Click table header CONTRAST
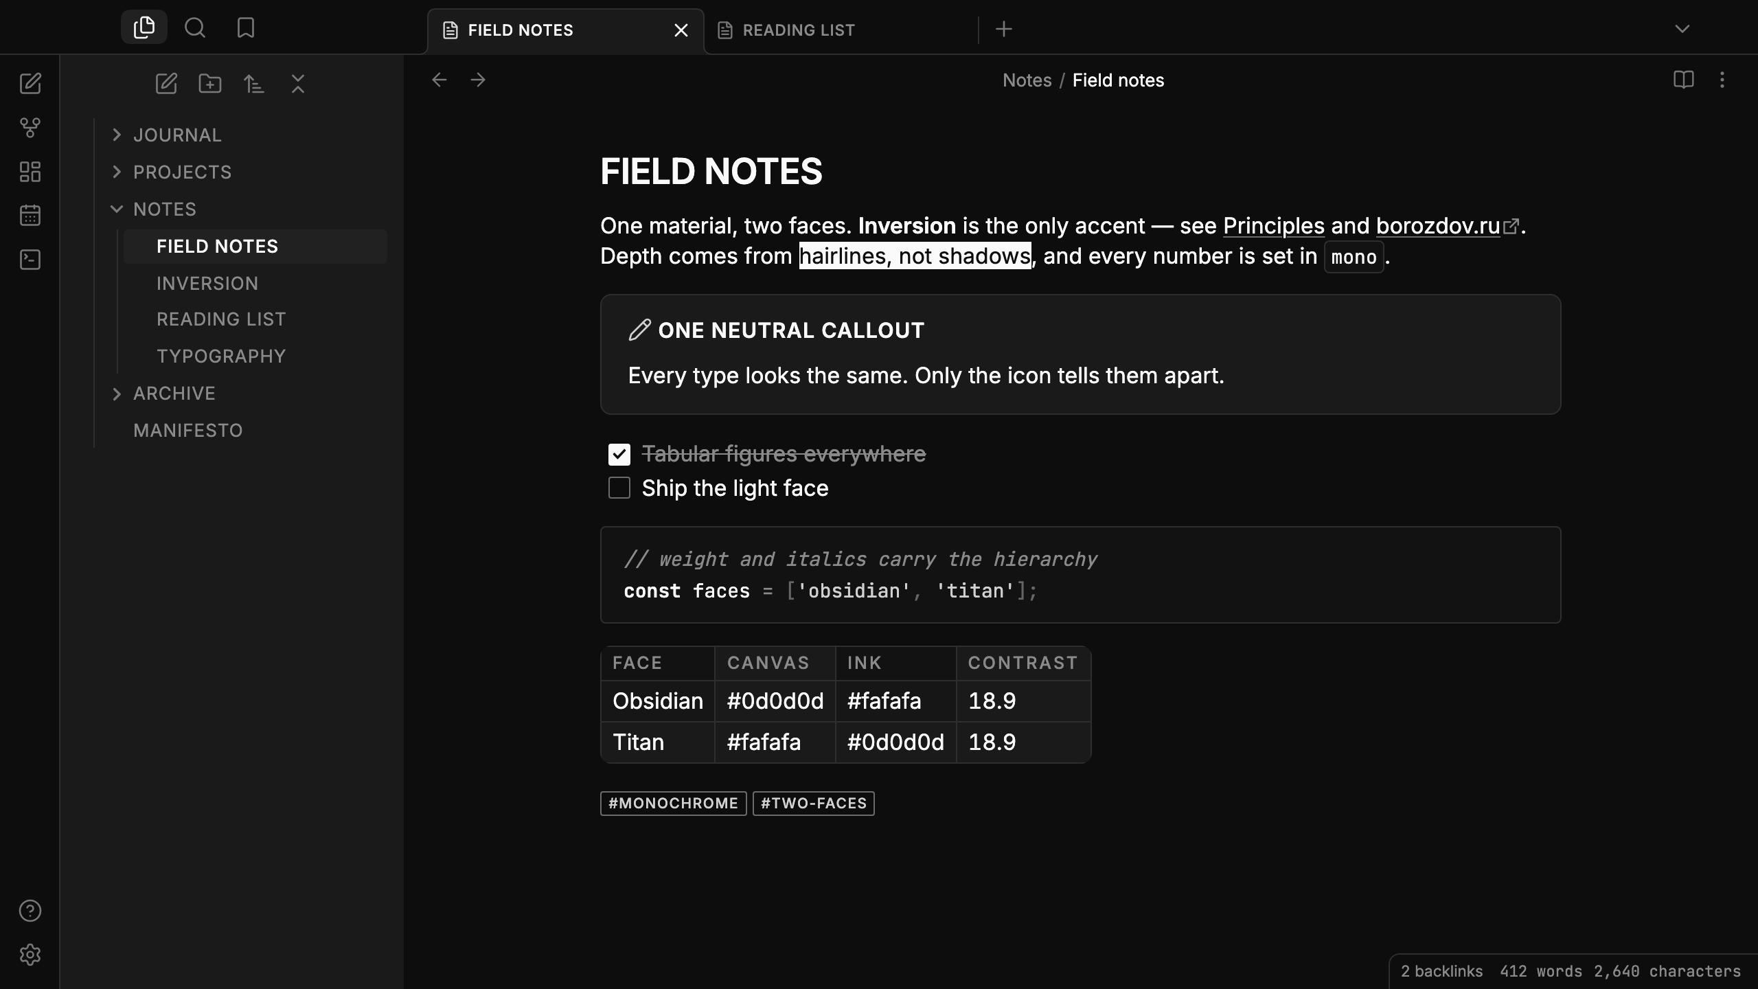1758x989 pixels. 1023,663
